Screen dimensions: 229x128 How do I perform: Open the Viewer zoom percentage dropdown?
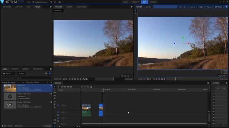click(x=223, y=76)
